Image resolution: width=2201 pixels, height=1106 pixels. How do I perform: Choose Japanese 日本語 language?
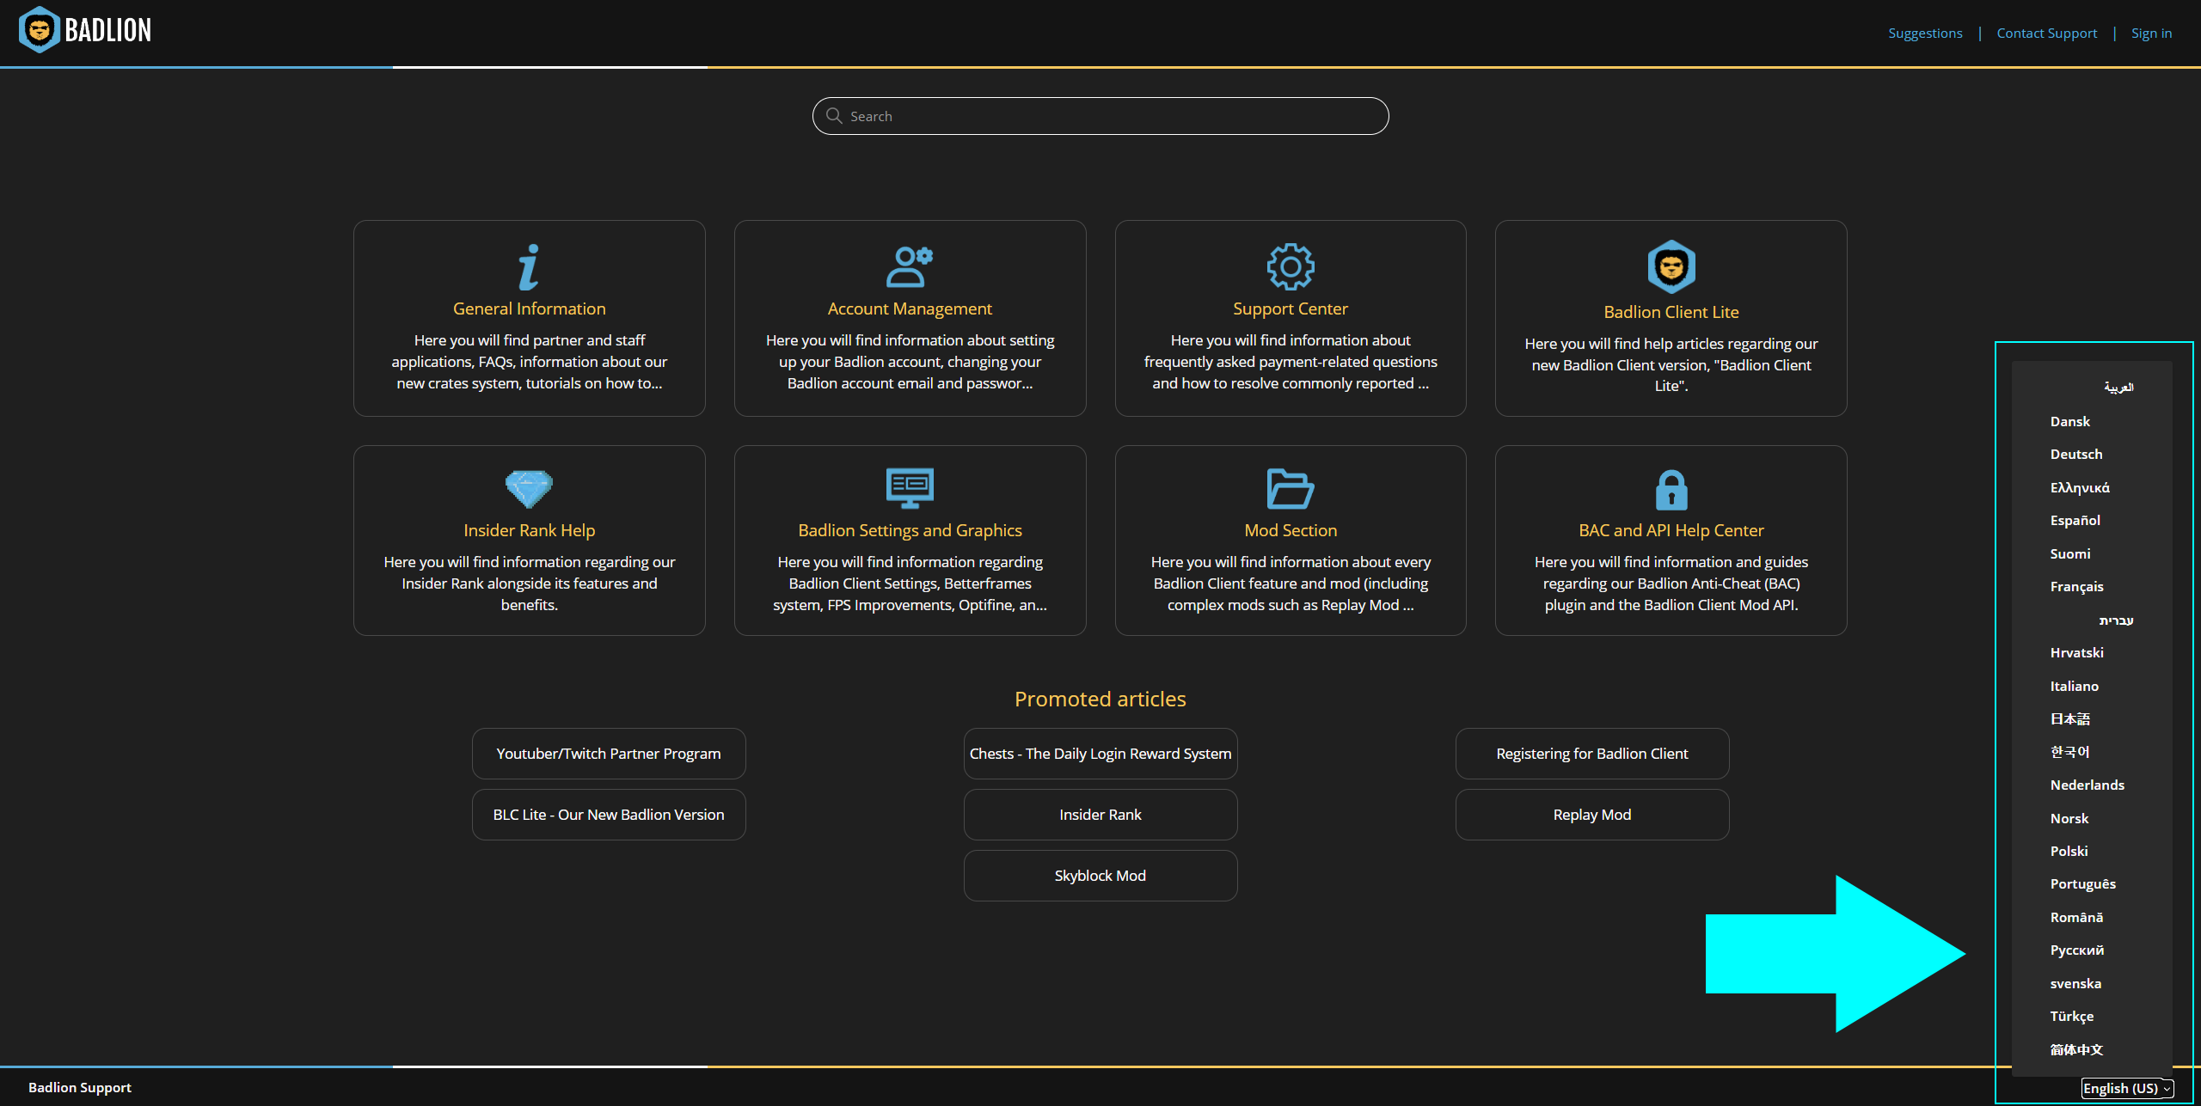point(2069,718)
